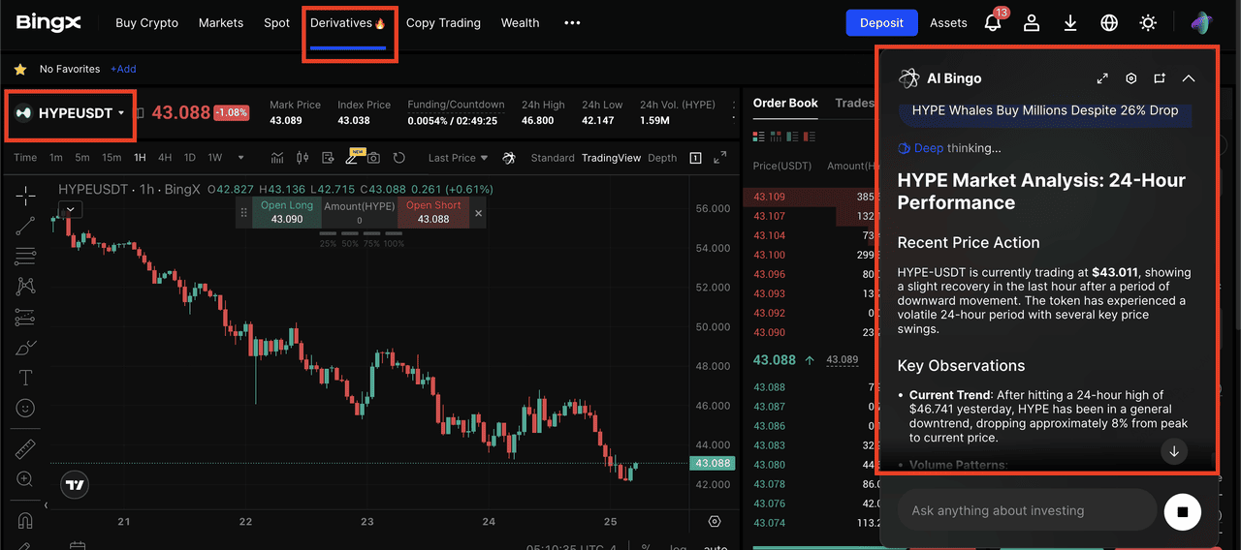Open the Copy Trading menu
The height and width of the screenshot is (550, 1241).
pyautogui.click(x=443, y=22)
